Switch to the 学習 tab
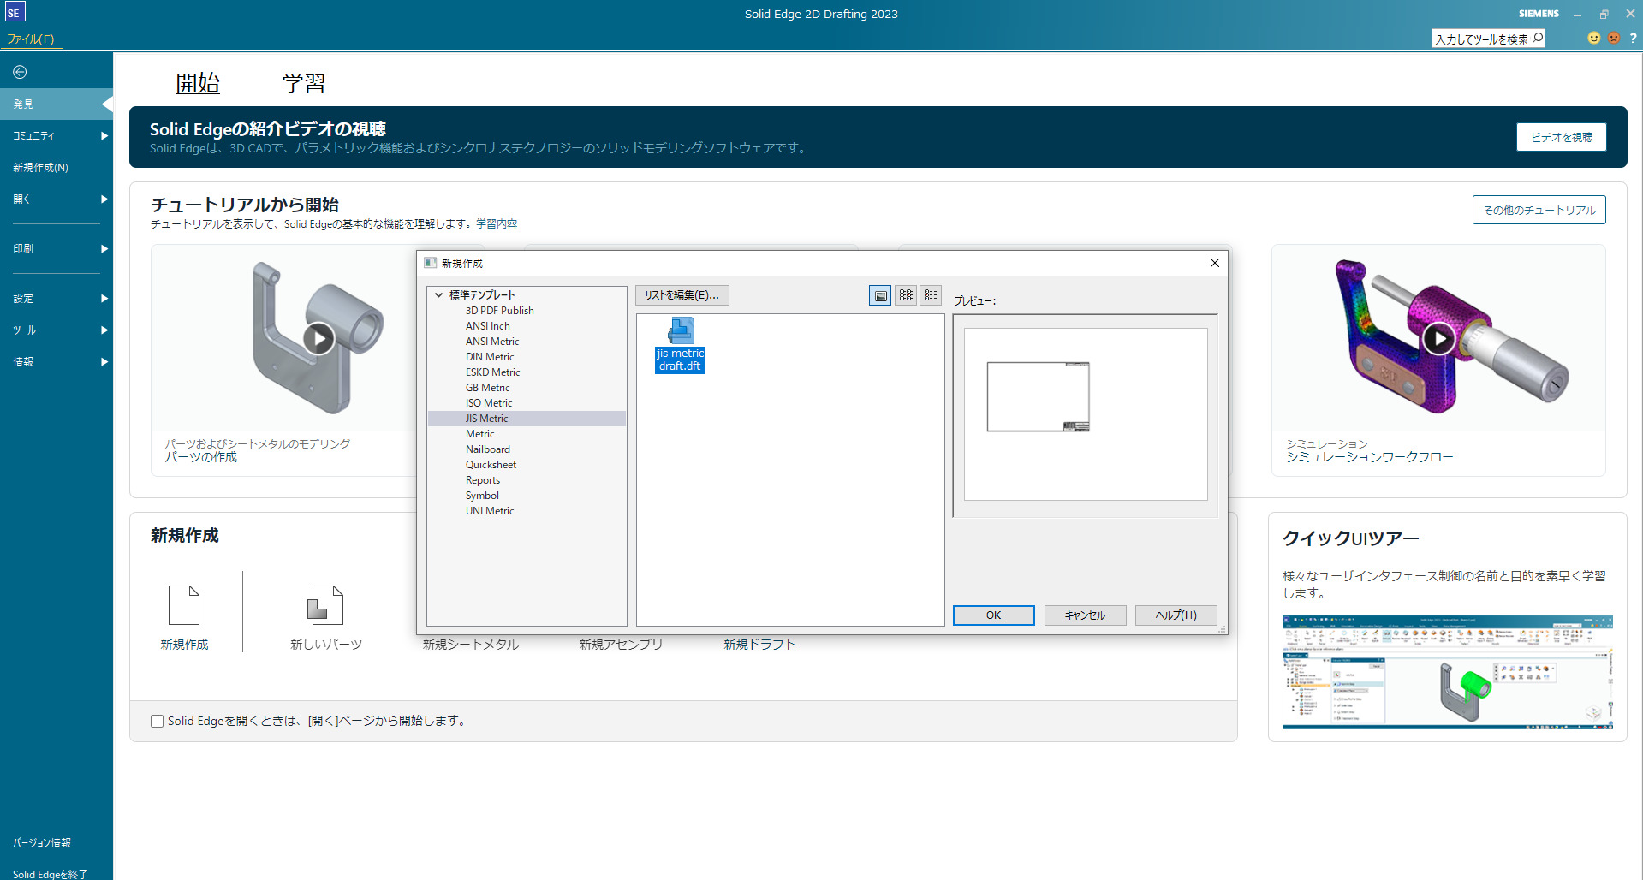The height and width of the screenshot is (880, 1643). click(x=304, y=83)
